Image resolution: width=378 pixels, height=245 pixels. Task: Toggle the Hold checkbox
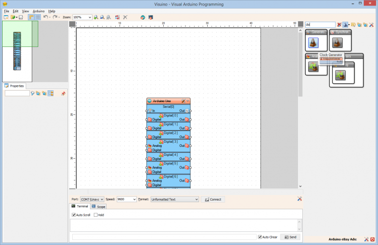[x=96, y=215]
